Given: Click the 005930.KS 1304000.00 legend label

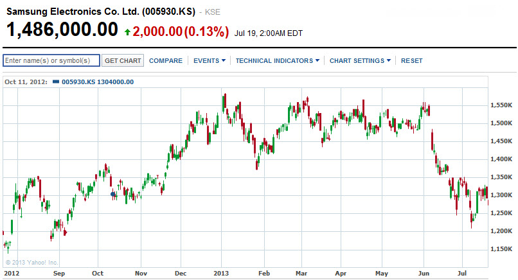Looking at the screenshot, I should [98, 82].
